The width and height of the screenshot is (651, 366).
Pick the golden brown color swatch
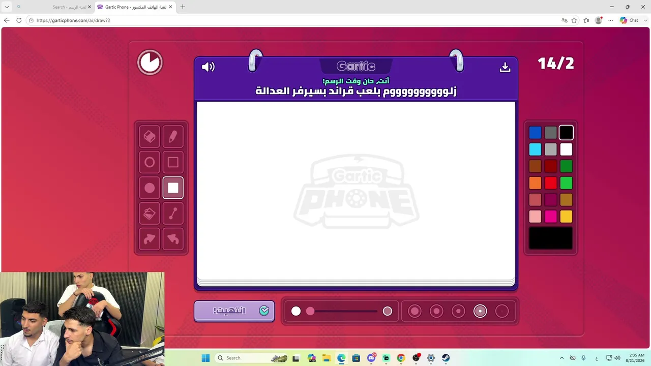(x=566, y=200)
